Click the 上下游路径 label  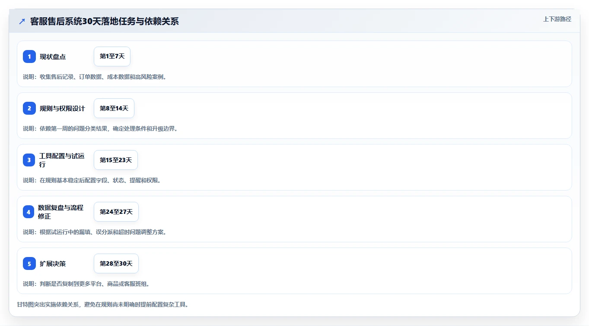(557, 19)
